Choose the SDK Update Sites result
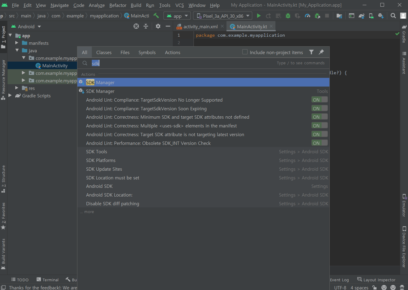The width and height of the screenshot is (408, 290). [203, 169]
